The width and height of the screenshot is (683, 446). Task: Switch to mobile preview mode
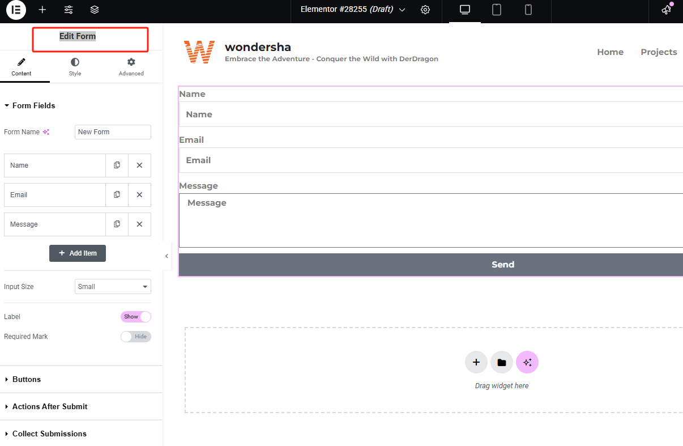coord(528,10)
